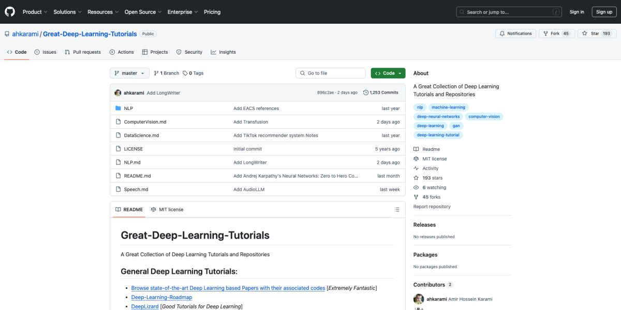Click the Actions play-circle icon

pos(111,52)
